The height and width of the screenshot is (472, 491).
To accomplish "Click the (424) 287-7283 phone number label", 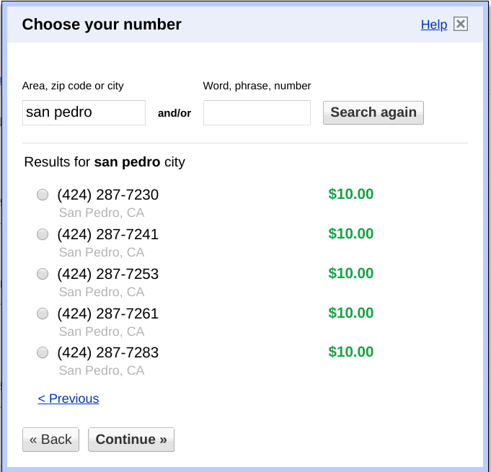I will (107, 353).
